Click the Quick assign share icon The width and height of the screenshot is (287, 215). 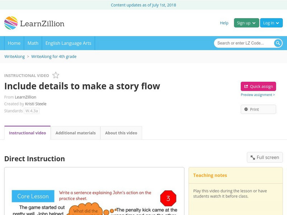pos(246,86)
